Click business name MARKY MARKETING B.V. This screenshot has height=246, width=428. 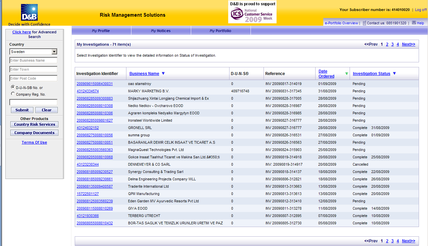(x=149, y=91)
